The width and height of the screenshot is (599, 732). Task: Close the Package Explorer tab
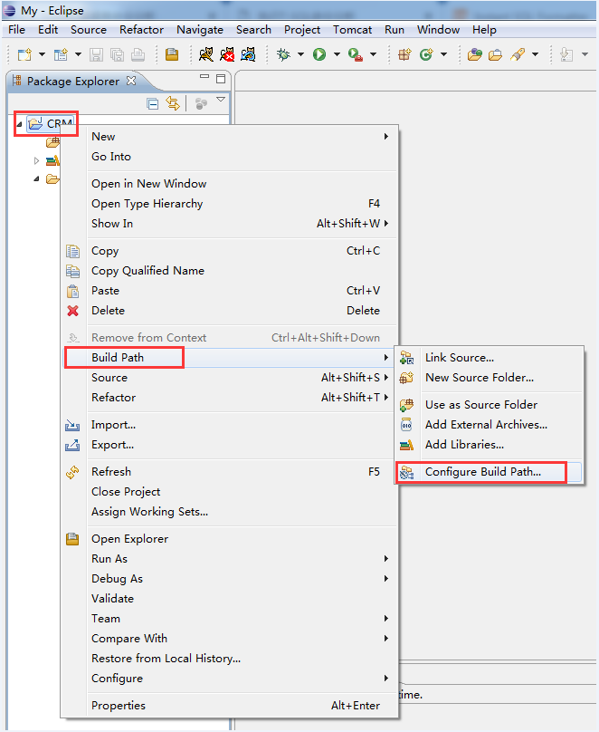click(x=131, y=81)
